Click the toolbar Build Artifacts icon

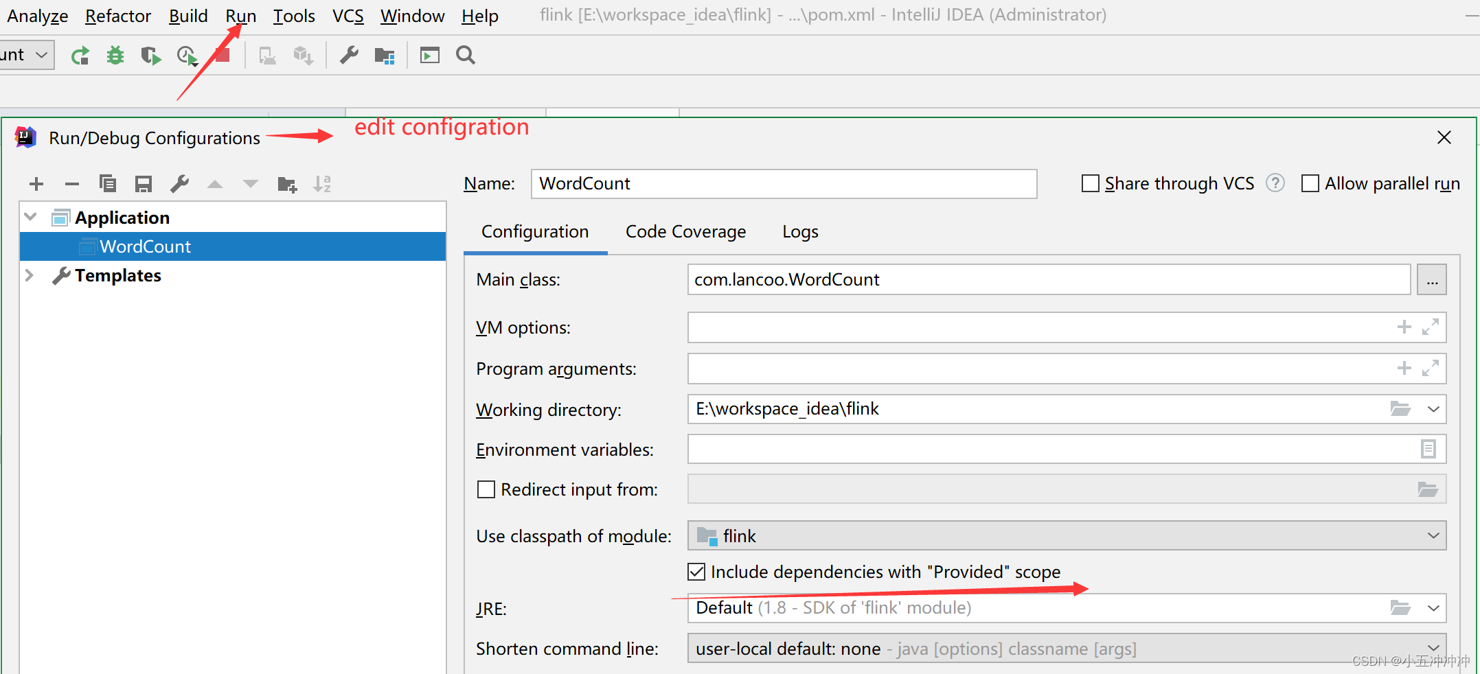click(x=303, y=56)
